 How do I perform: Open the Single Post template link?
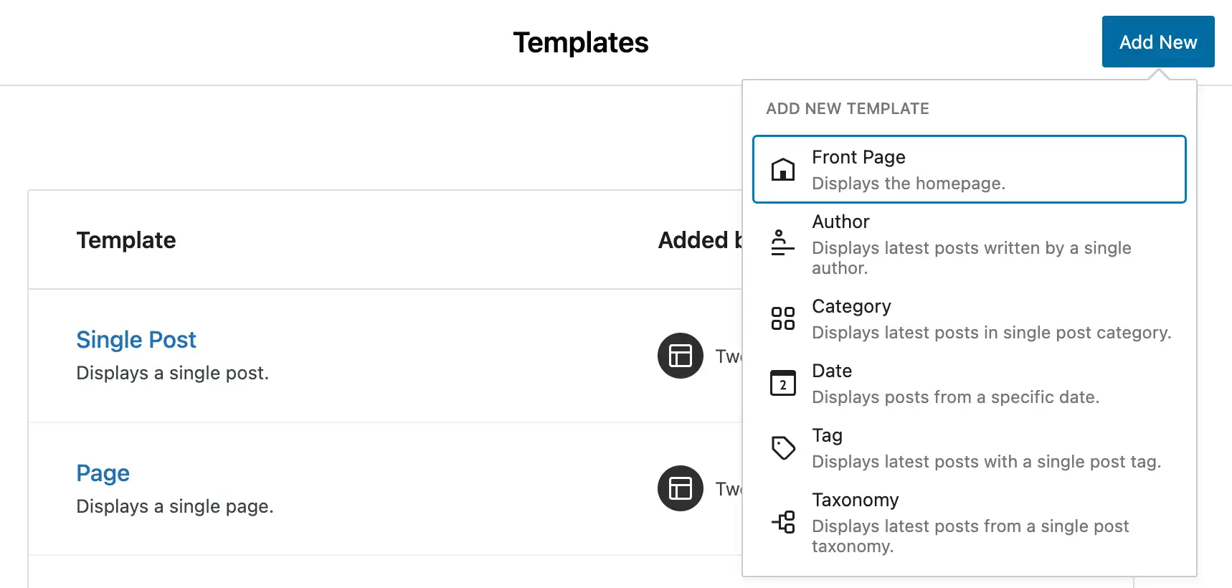pyautogui.click(x=136, y=340)
